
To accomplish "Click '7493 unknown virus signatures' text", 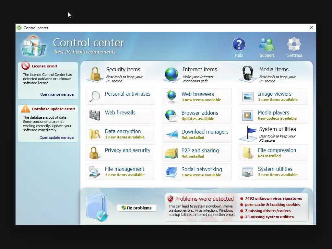I will pyautogui.click(x=273, y=198).
